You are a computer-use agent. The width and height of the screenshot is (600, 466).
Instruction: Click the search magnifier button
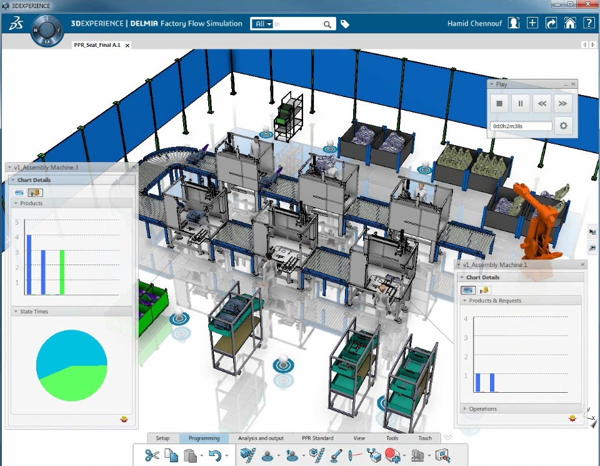[x=327, y=24]
